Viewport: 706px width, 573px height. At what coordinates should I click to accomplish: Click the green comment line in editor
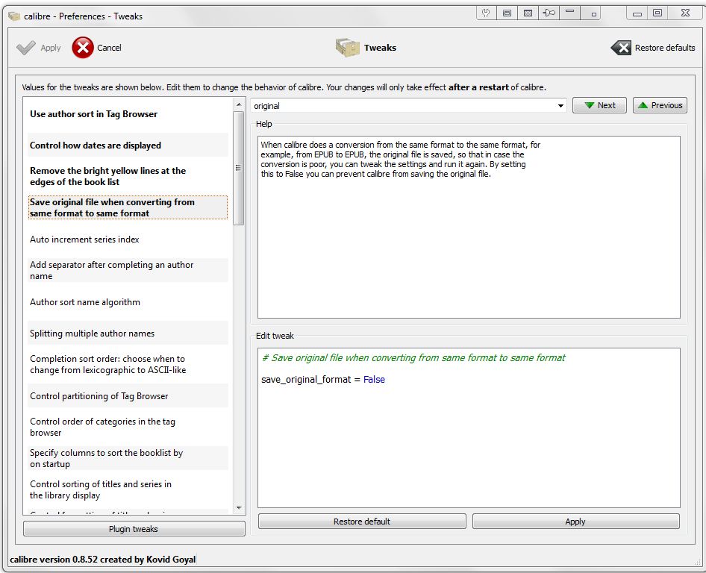click(x=413, y=358)
